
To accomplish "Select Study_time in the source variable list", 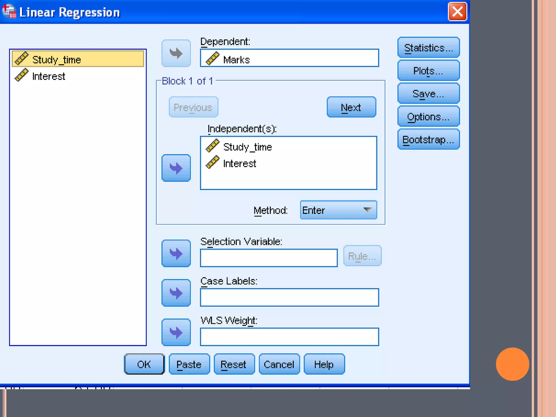I will click(56, 60).
